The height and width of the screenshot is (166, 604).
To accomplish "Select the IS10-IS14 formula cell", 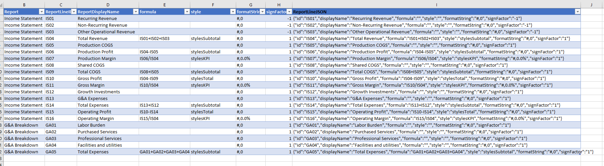I will click(164, 112).
